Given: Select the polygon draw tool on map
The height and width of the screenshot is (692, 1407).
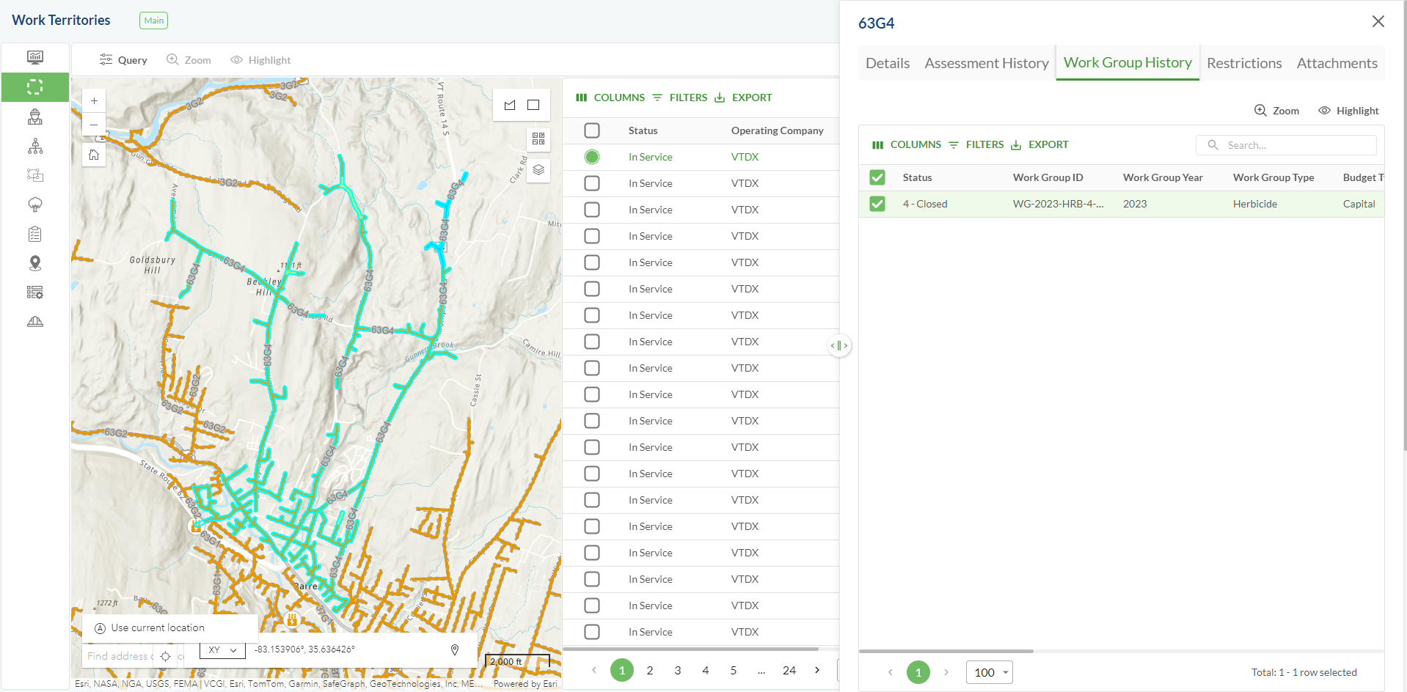Looking at the screenshot, I should [x=510, y=105].
